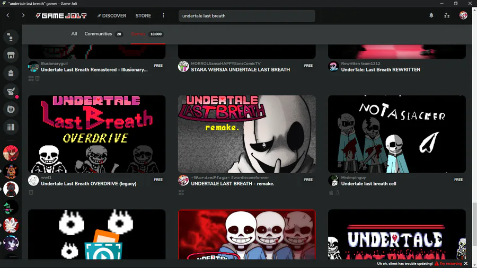The width and height of the screenshot is (477, 268).
Task: Click the vertical scrollbar thumb on right
Action: (474, 224)
